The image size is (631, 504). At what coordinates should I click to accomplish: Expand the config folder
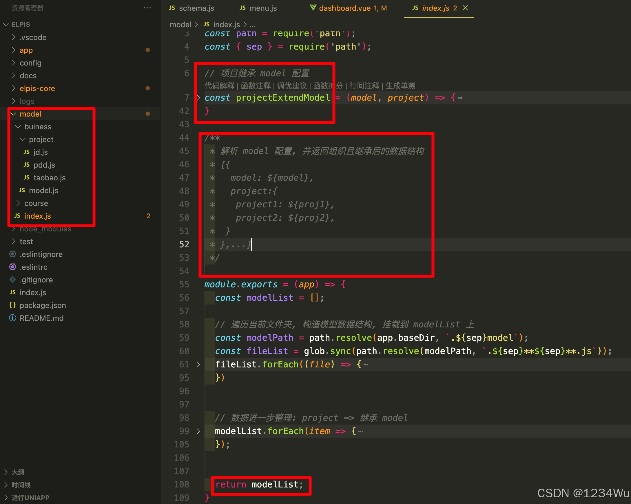pyautogui.click(x=13, y=63)
